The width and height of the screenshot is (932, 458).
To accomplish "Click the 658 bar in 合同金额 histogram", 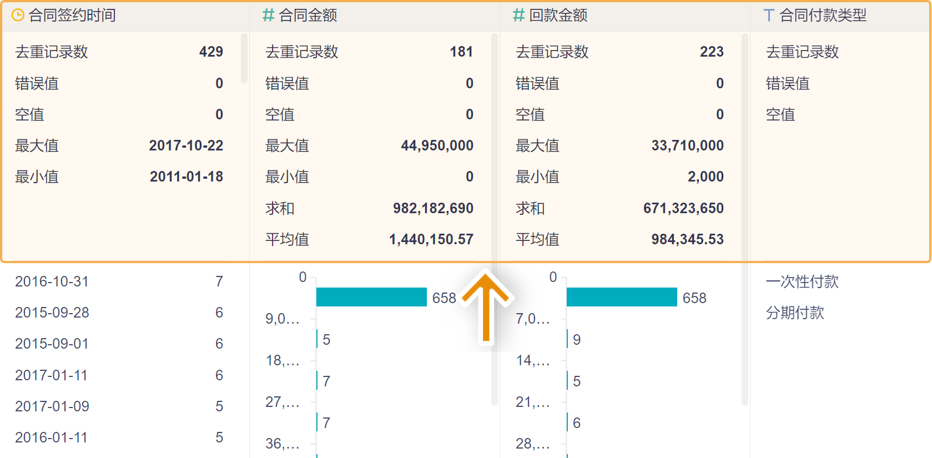I will 371,298.
